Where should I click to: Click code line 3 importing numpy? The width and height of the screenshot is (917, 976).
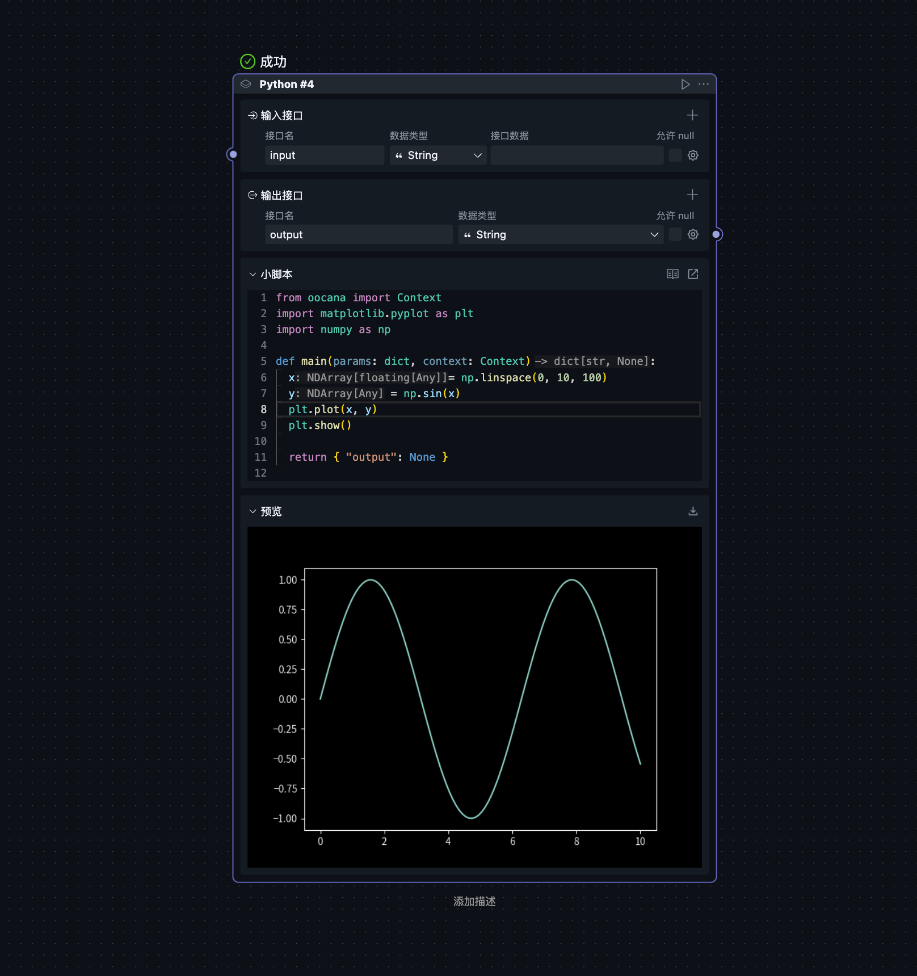click(x=333, y=330)
